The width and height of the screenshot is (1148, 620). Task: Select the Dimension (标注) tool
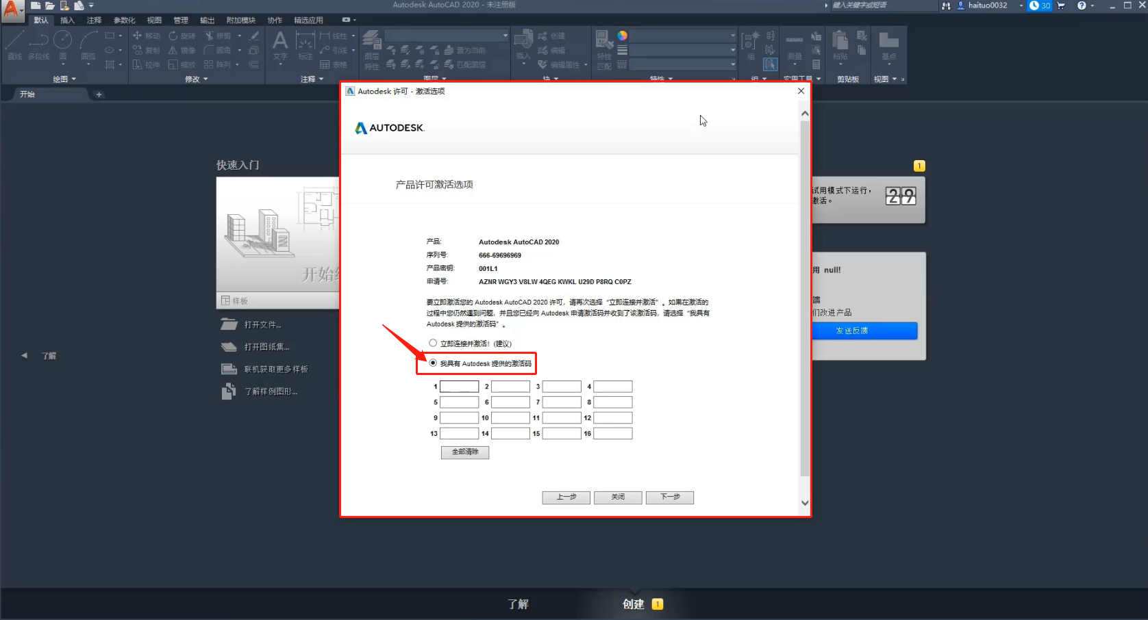[x=305, y=45]
